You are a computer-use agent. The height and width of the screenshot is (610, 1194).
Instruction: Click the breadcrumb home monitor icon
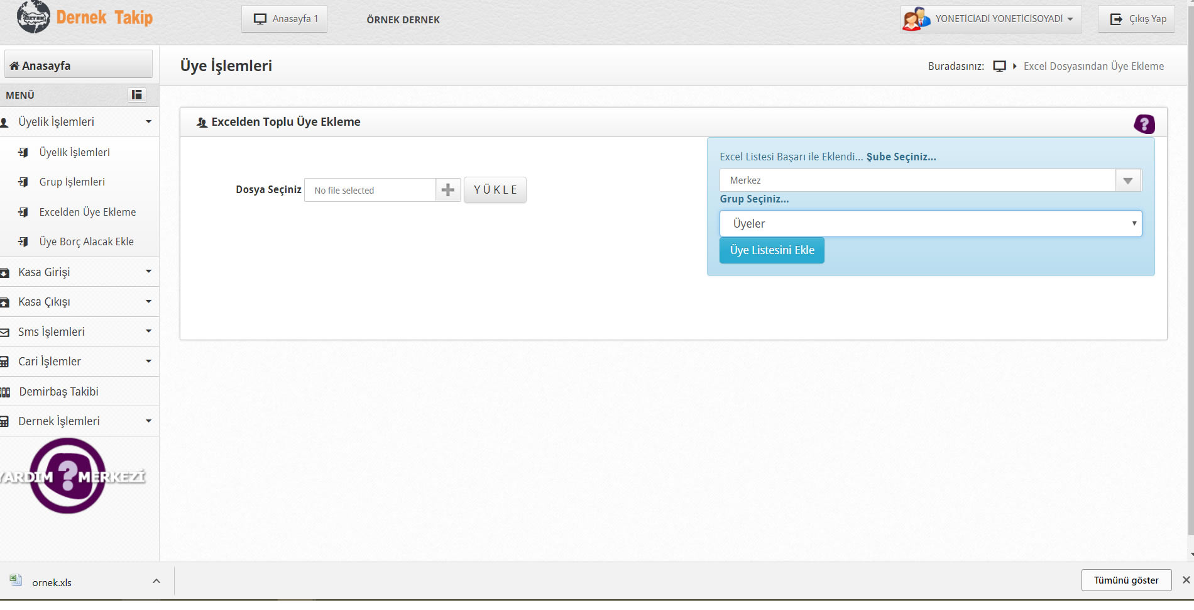pyautogui.click(x=999, y=66)
